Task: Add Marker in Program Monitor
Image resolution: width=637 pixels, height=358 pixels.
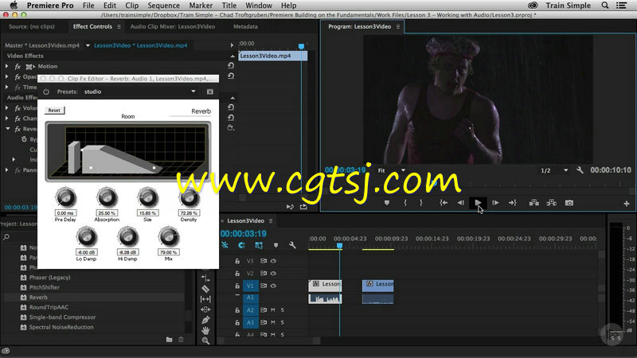Action: (x=387, y=203)
